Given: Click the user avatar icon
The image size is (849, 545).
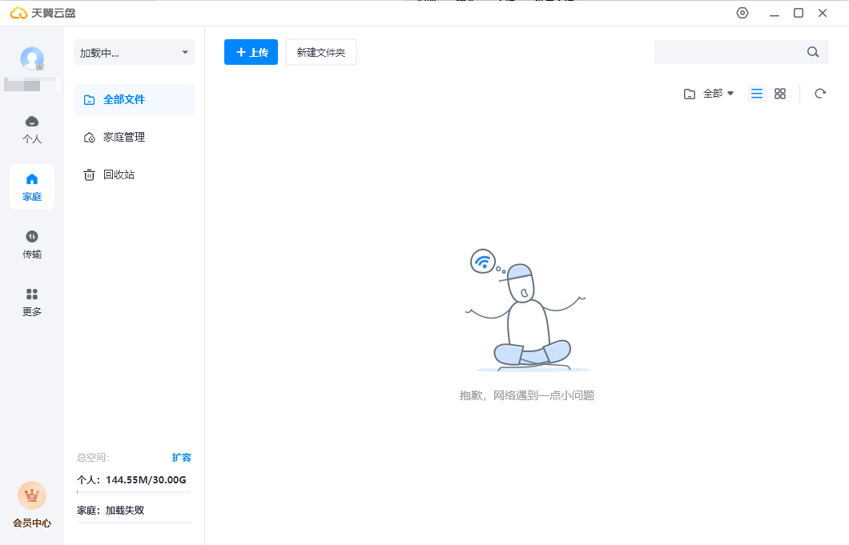Looking at the screenshot, I should coord(32,59).
